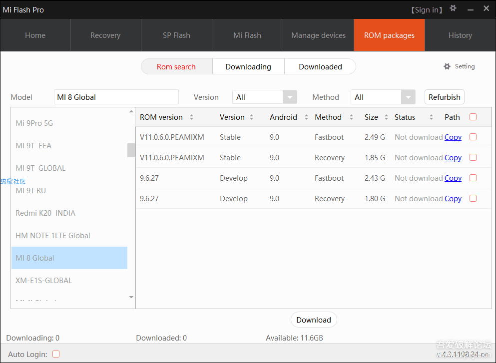Click the Downloading: 0 status text
496x363 pixels.
pos(33,338)
